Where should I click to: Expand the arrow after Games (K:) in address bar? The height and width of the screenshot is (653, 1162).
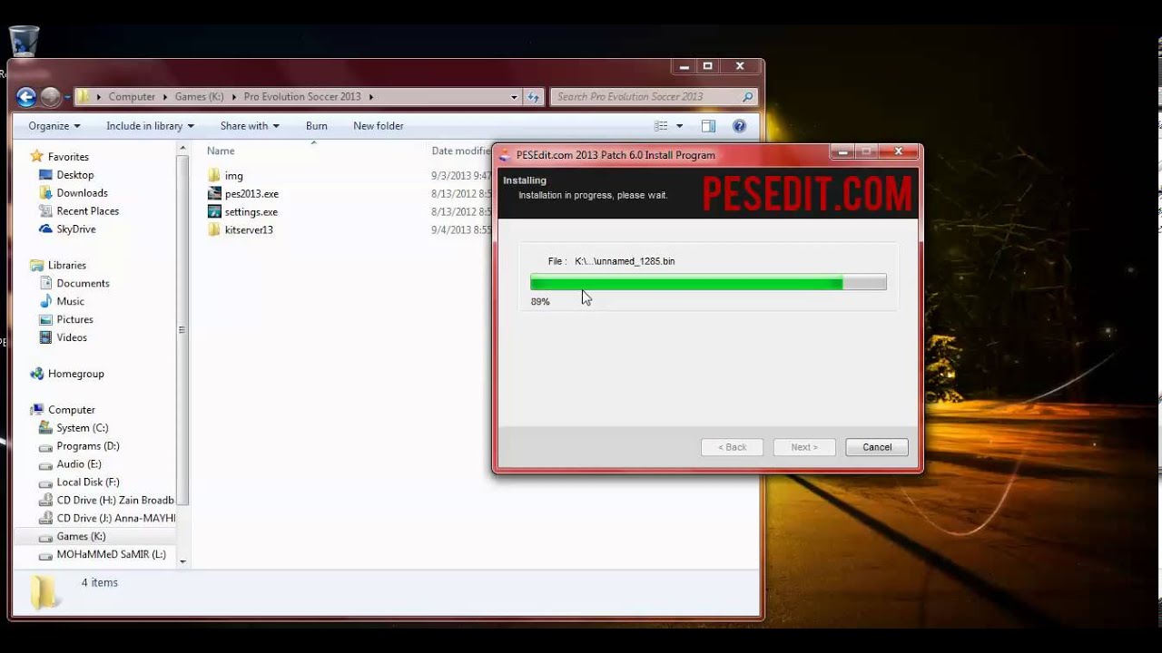pos(233,96)
